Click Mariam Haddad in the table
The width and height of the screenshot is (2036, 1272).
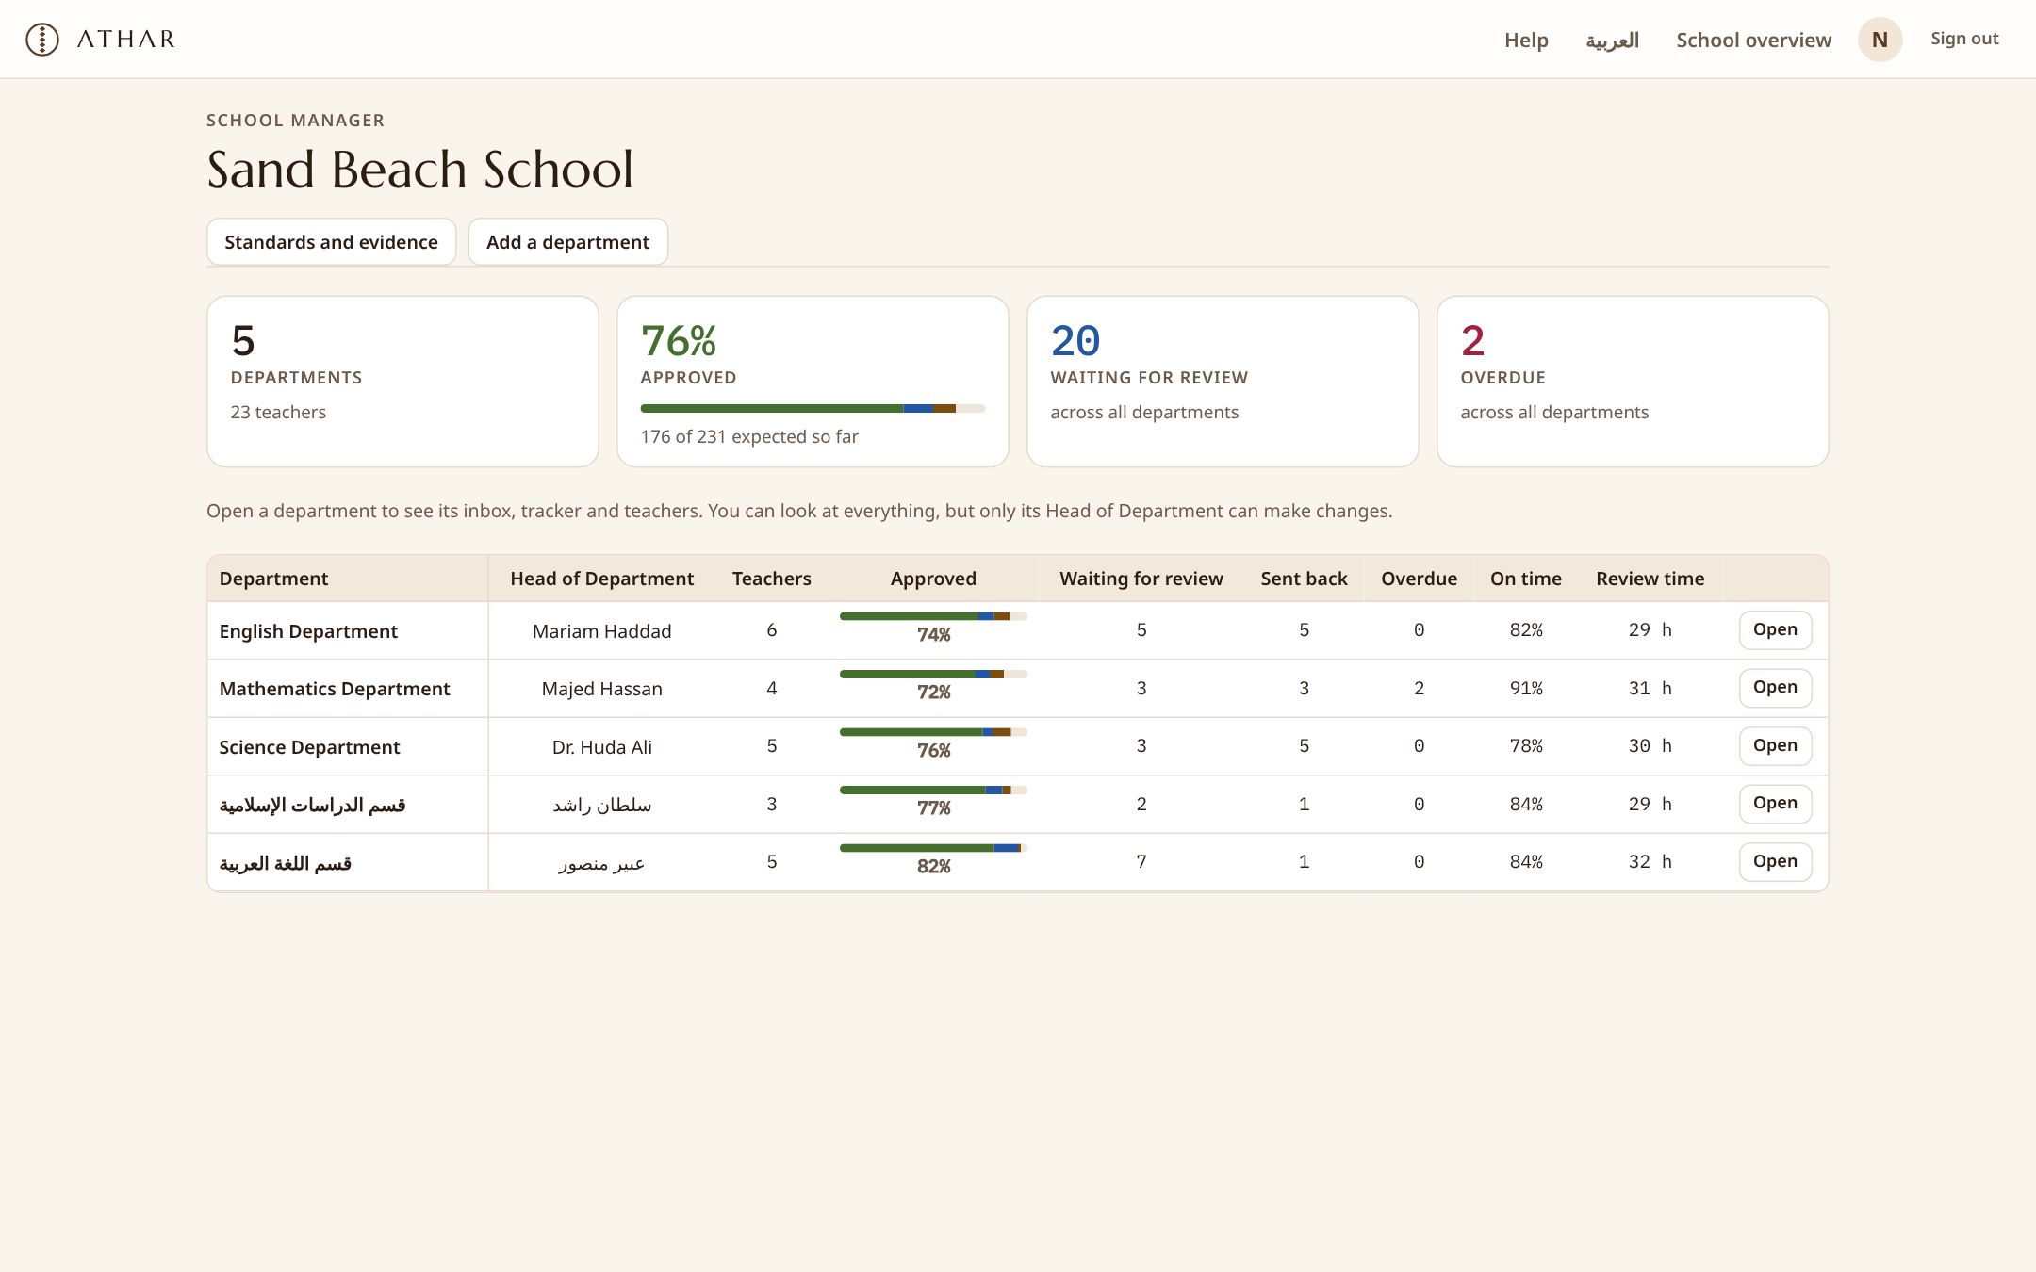click(601, 631)
